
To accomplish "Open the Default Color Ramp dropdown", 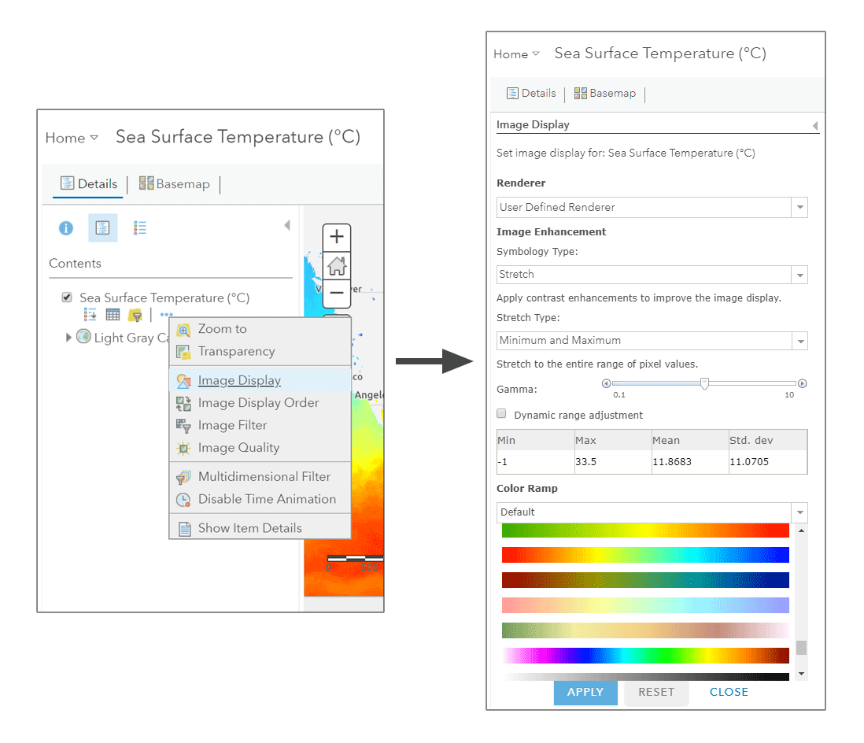I will pyautogui.click(x=799, y=512).
